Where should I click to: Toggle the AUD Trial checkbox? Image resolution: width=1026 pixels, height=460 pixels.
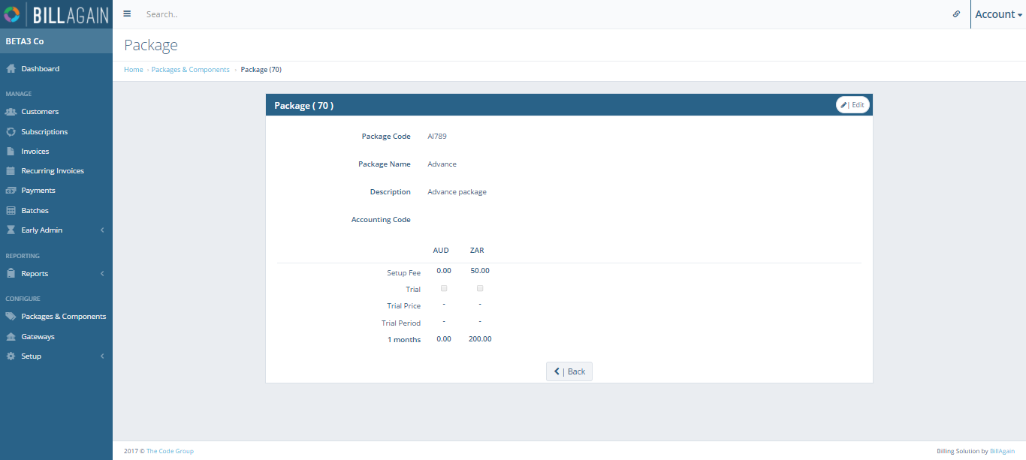[444, 288]
